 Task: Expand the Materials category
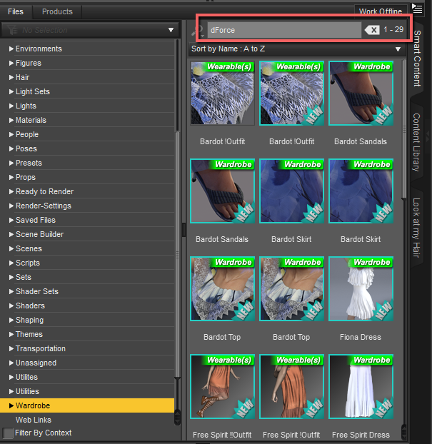tap(11, 120)
